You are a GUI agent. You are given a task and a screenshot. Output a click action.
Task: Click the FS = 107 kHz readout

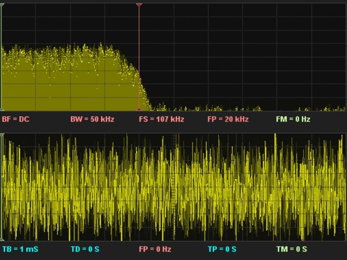click(x=161, y=119)
